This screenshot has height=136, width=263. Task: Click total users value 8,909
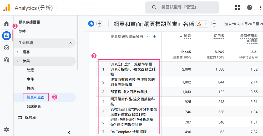tap(219, 52)
